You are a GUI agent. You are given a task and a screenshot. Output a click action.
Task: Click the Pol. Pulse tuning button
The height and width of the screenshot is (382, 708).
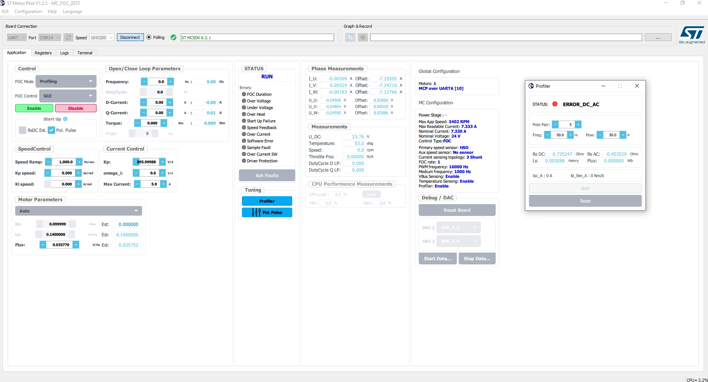pos(267,212)
